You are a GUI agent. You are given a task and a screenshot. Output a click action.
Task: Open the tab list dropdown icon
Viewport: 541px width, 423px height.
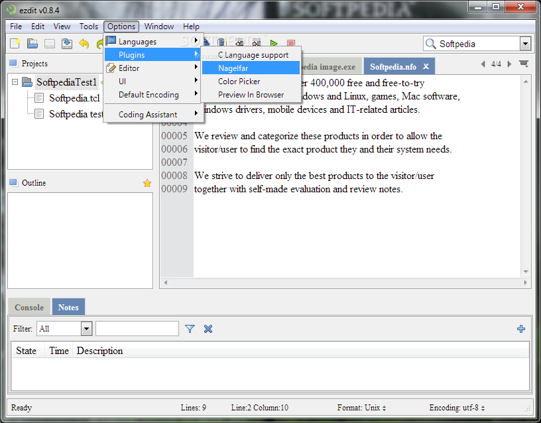524,64
